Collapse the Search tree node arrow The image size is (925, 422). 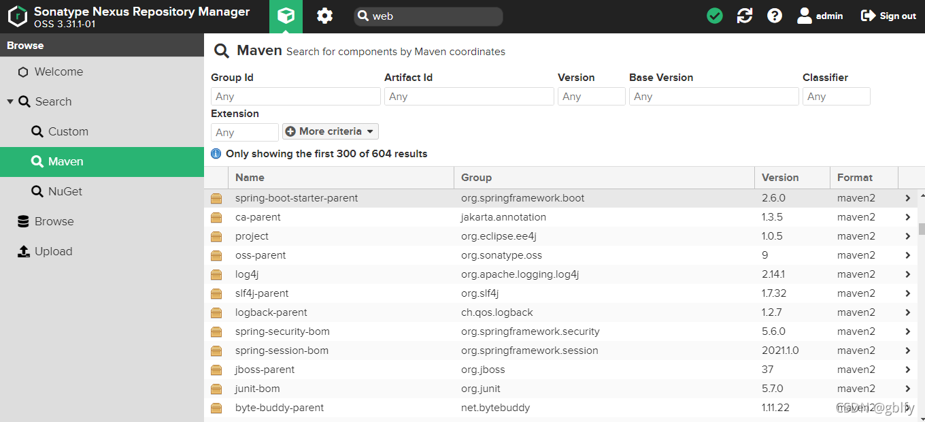click(x=10, y=101)
